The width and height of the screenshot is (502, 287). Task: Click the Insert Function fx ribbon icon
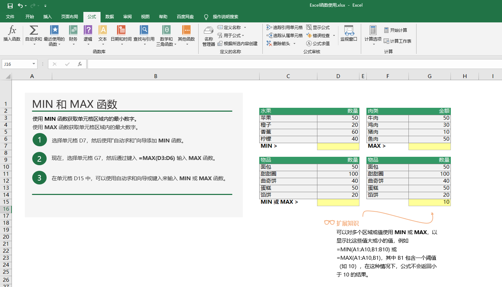[x=12, y=30]
